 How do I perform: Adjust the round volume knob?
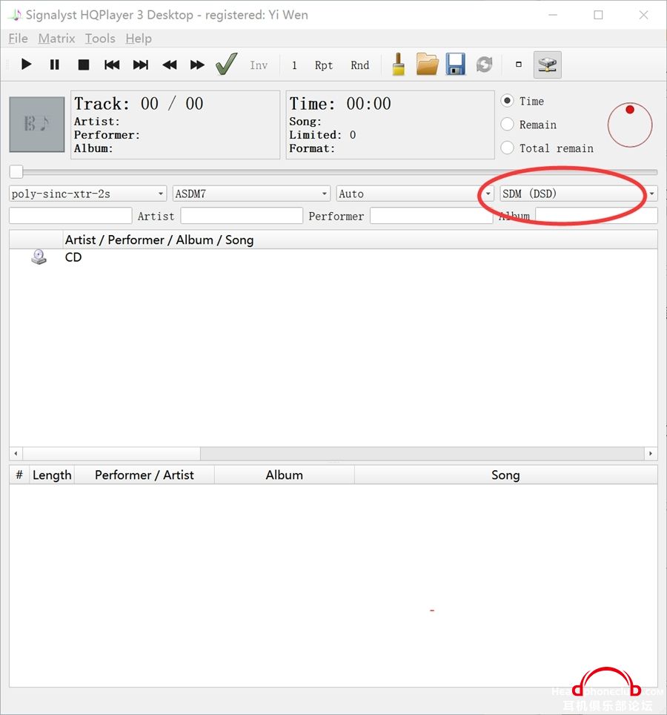(630, 125)
